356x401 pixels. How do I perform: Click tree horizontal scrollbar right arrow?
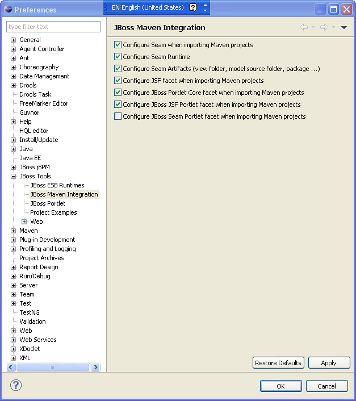(96, 367)
